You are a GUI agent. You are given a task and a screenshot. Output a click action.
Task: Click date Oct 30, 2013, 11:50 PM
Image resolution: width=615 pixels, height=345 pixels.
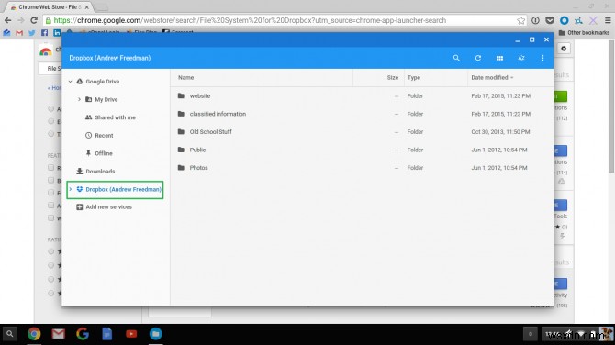point(500,132)
